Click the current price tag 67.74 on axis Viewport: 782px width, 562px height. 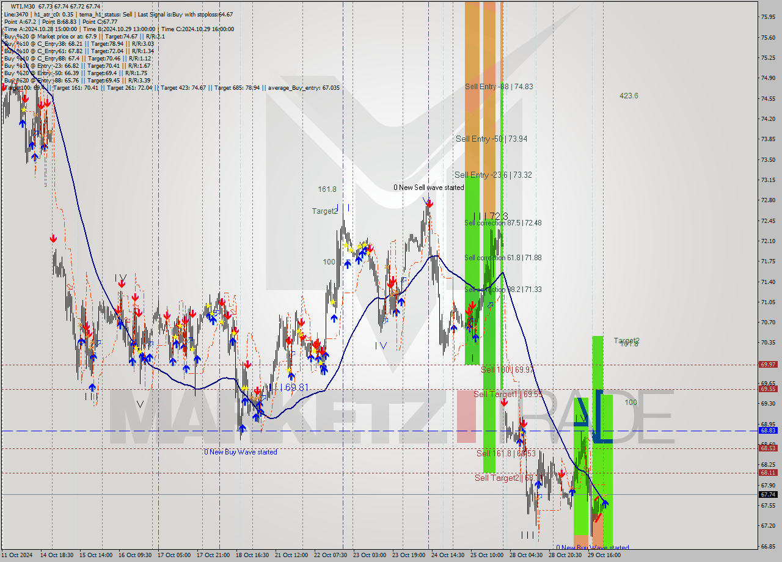tap(768, 495)
